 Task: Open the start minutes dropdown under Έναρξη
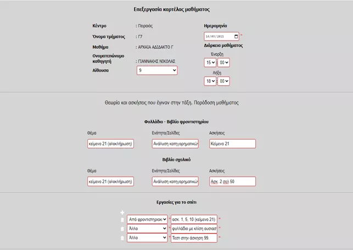click(x=223, y=63)
